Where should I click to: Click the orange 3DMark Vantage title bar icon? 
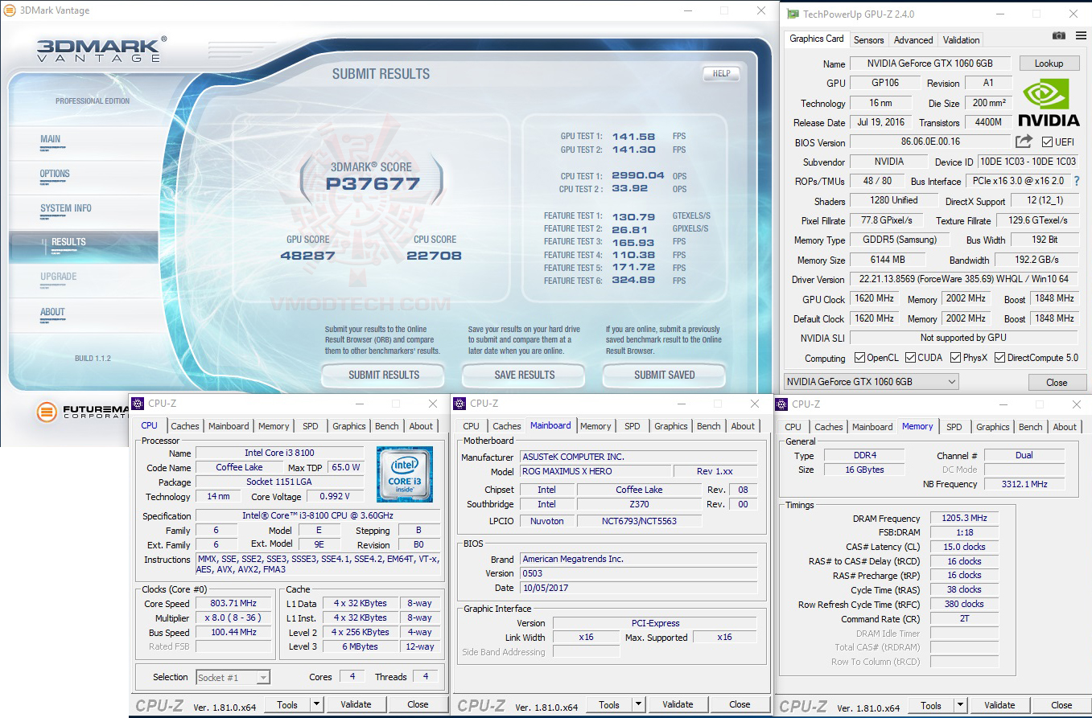(9, 10)
